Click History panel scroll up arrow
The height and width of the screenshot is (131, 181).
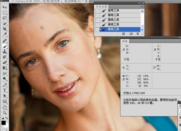(142, 11)
